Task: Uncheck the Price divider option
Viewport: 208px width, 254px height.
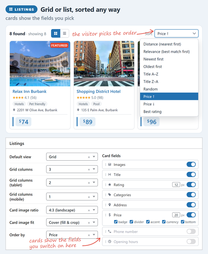Action: pyautogui.click(x=131, y=222)
